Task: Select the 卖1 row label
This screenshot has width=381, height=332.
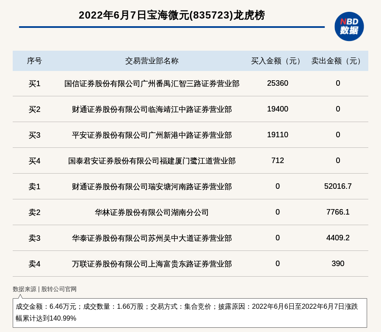Action: 34,187
